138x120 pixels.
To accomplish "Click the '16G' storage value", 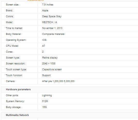I will 45,107.
